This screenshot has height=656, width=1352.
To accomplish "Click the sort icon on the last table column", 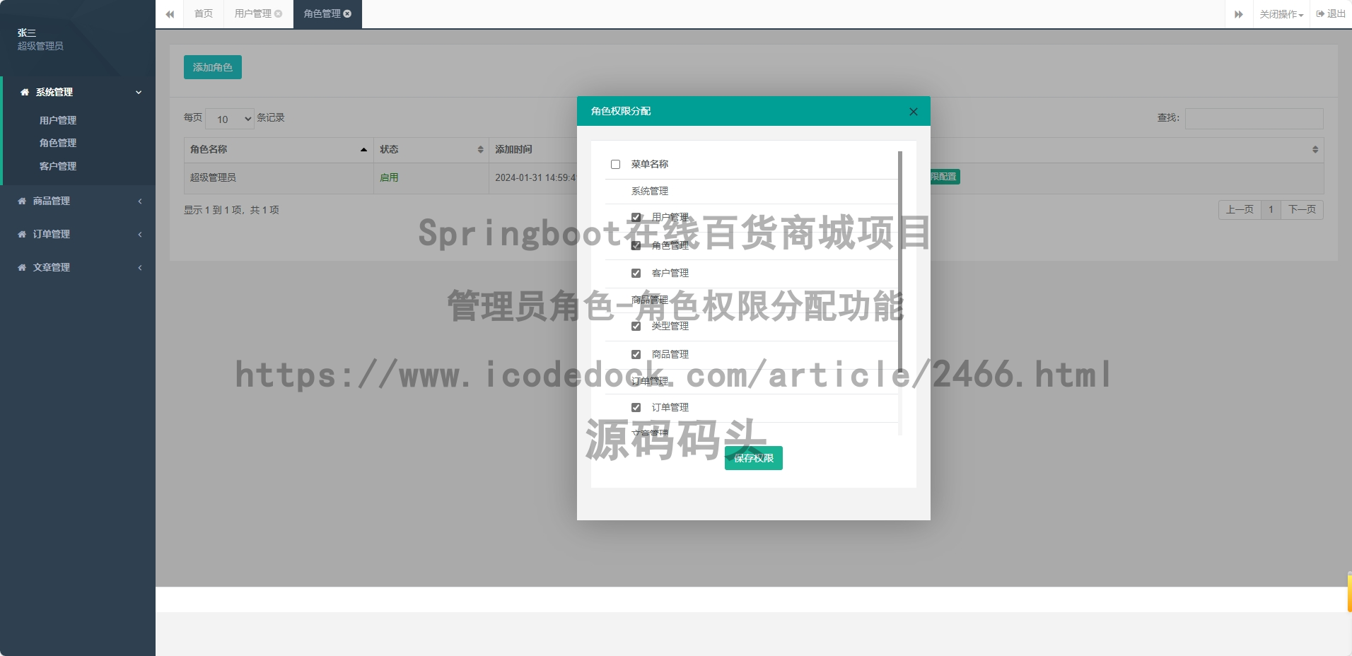I will tap(1315, 149).
